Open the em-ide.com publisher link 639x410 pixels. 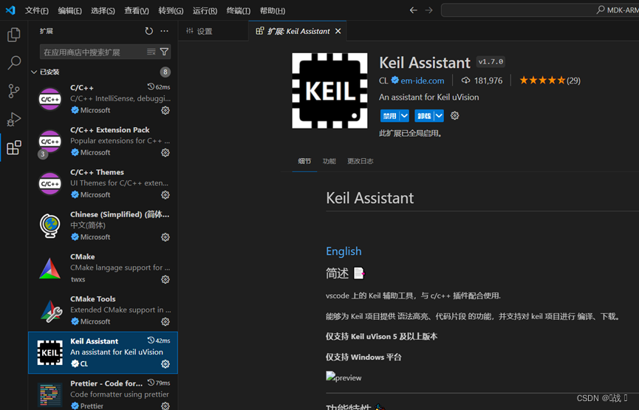click(x=423, y=81)
